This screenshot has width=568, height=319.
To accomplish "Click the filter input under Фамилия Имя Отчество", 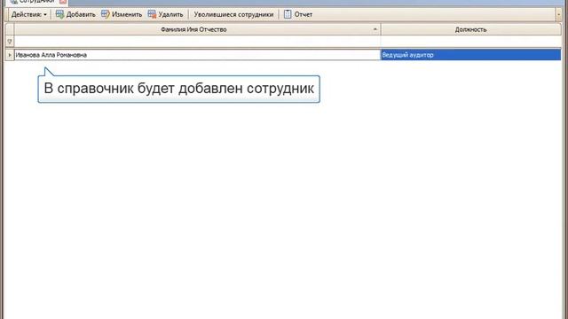I will pos(197,42).
